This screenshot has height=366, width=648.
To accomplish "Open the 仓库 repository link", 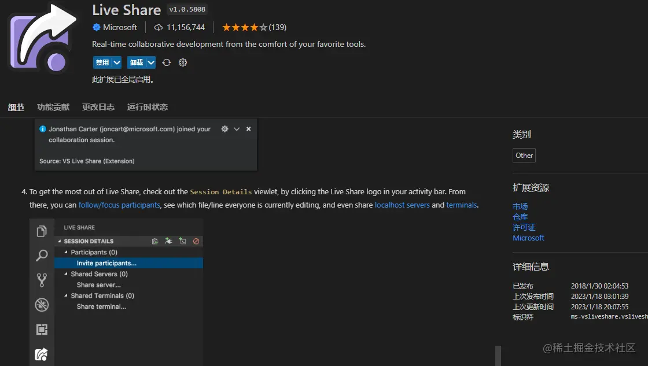I will 520,217.
